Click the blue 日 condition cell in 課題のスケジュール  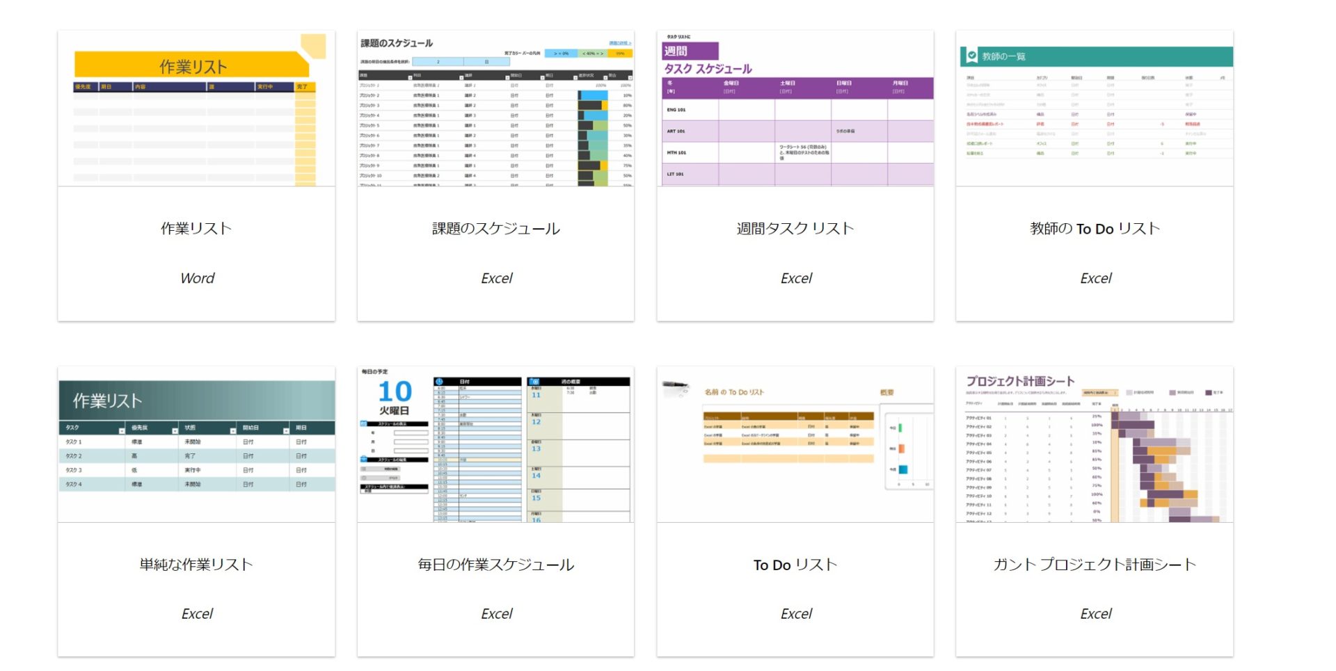[487, 63]
